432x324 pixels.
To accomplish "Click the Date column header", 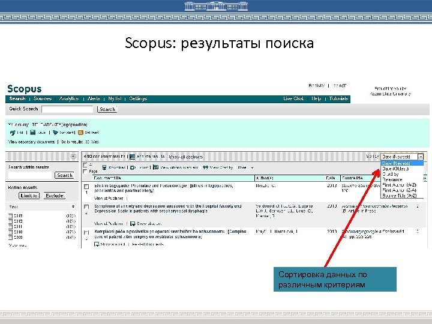I will coord(331,178).
